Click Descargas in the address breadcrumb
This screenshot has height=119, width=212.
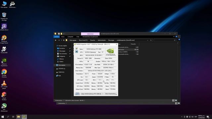[111, 40]
